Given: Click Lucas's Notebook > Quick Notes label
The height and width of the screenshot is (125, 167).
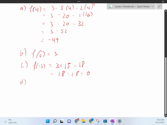Looking at the screenshot, I should coord(132,7).
